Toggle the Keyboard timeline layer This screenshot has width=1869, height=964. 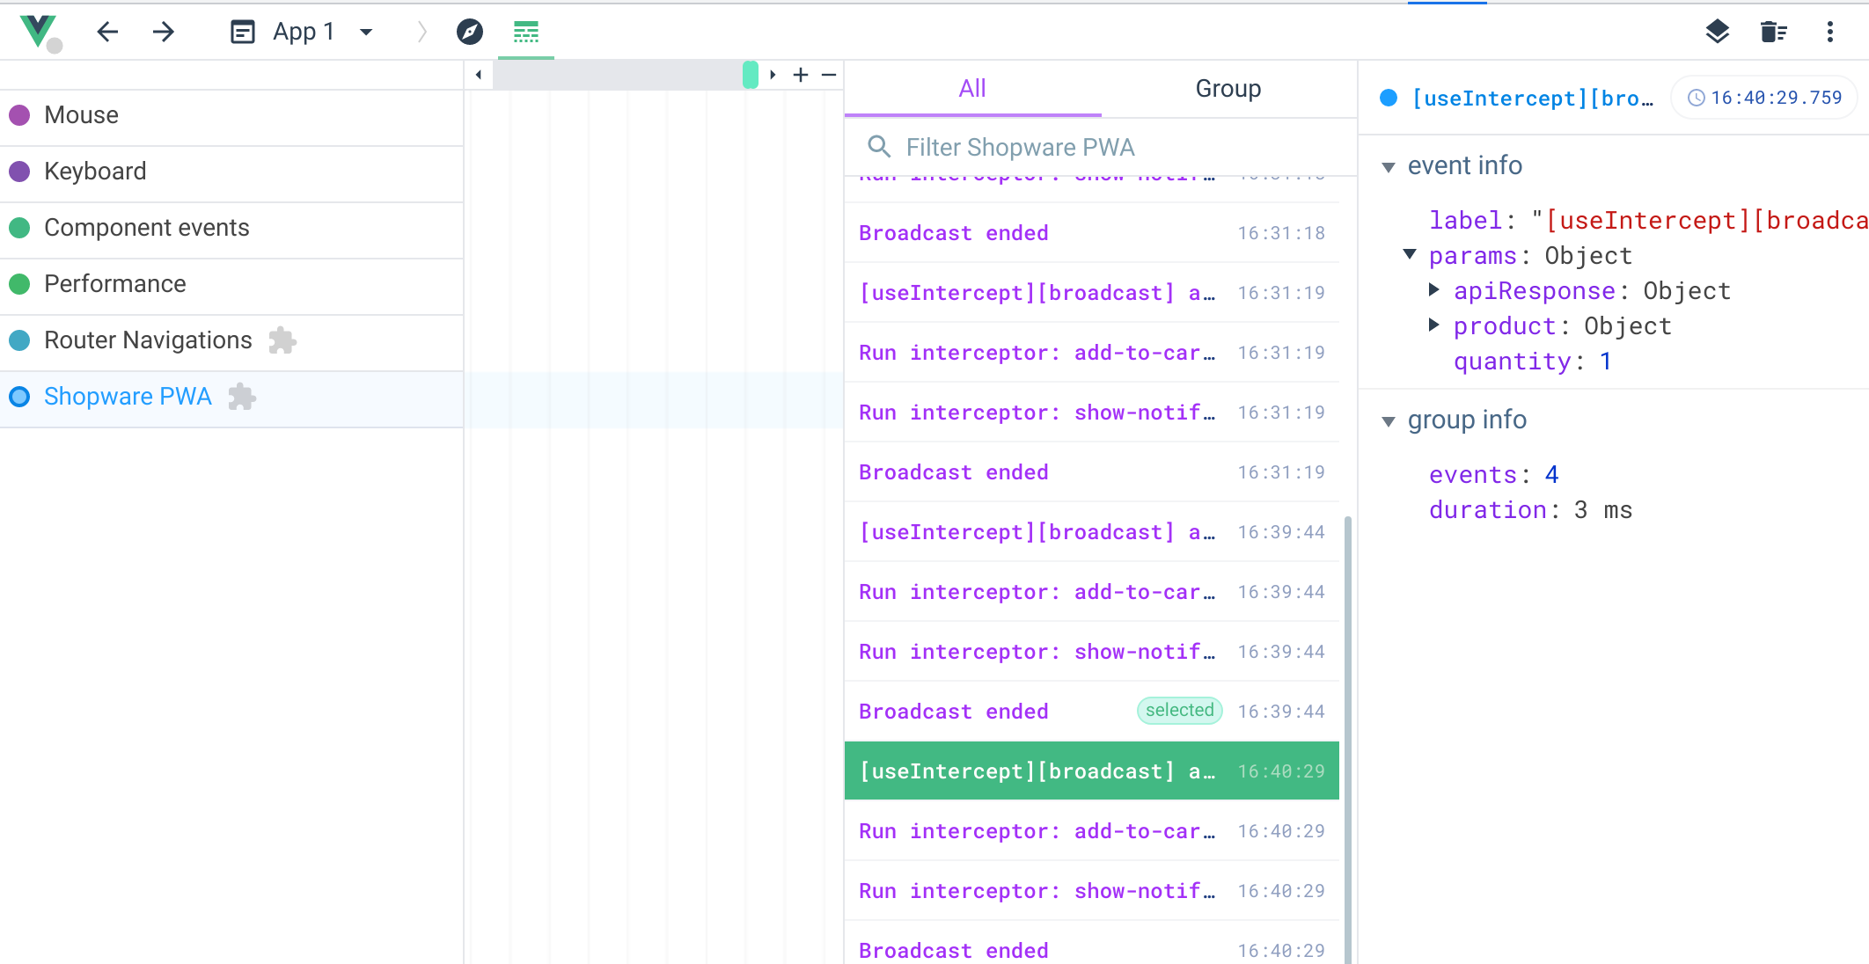(94, 171)
